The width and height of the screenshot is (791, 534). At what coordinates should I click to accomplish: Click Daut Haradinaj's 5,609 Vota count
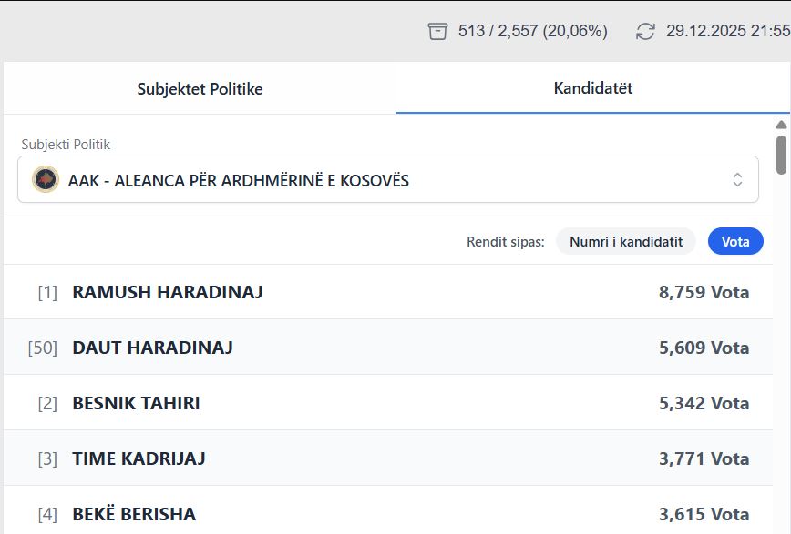click(x=704, y=348)
